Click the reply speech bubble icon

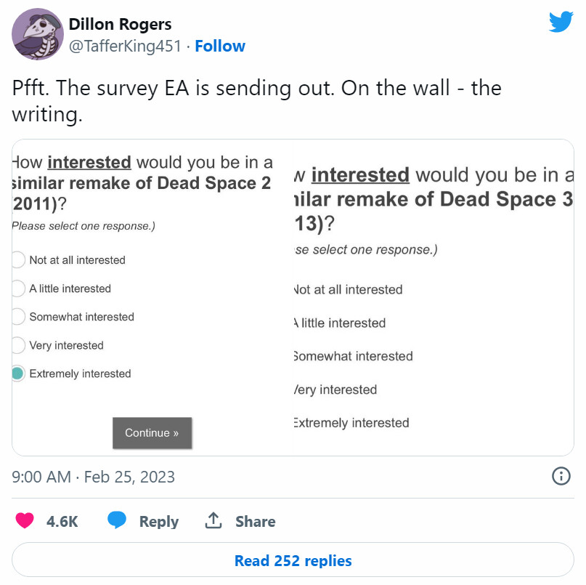[x=118, y=520]
